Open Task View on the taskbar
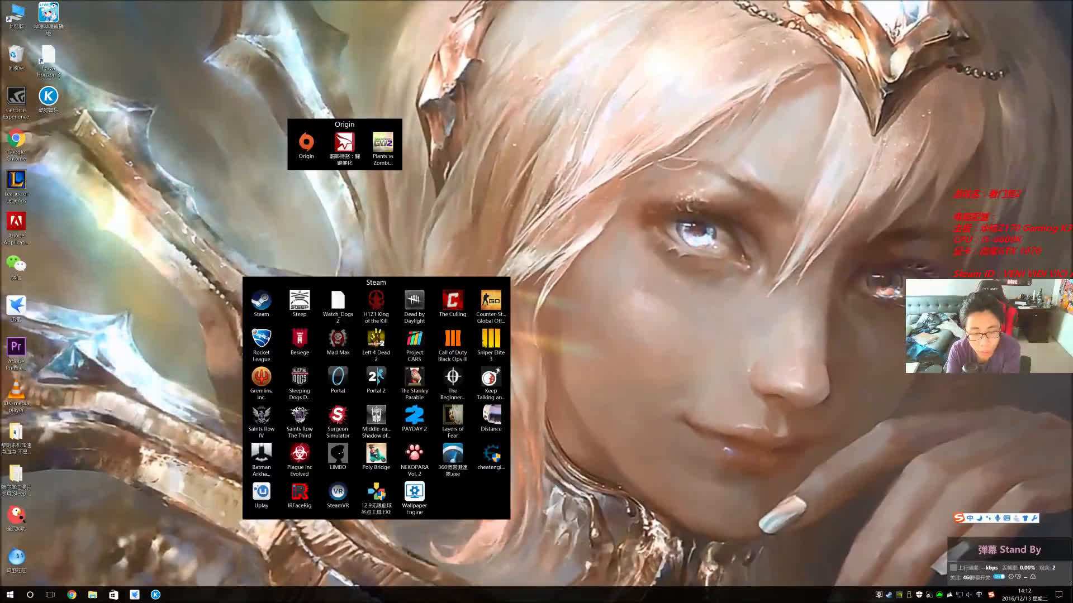This screenshot has width=1073, height=603. point(50,595)
